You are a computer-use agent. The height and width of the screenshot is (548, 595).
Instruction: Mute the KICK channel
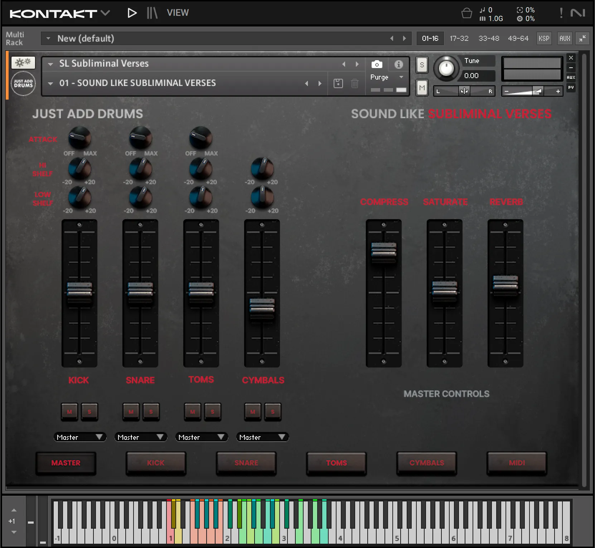point(69,412)
